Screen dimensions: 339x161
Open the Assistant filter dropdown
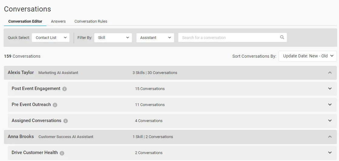[155, 37]
